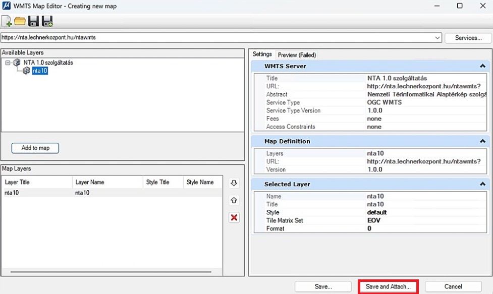
Task: Click the Save As floppy with plus icon
Action: click(x=47, y=21)
